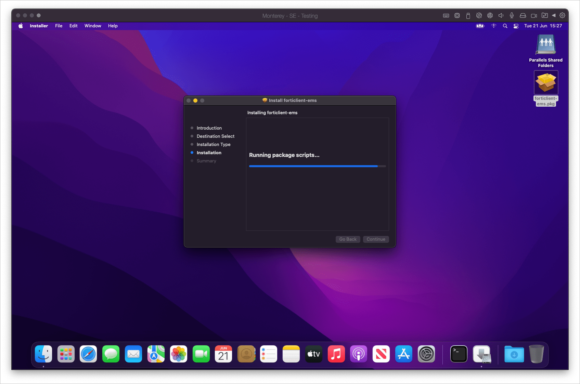Open Spotlight search in menu bar
The image size is (580, 384).
click(505, 26)
